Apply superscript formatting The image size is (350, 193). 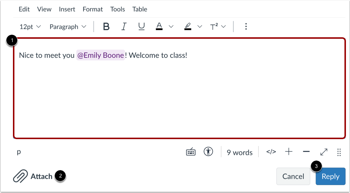click(214, 27)
